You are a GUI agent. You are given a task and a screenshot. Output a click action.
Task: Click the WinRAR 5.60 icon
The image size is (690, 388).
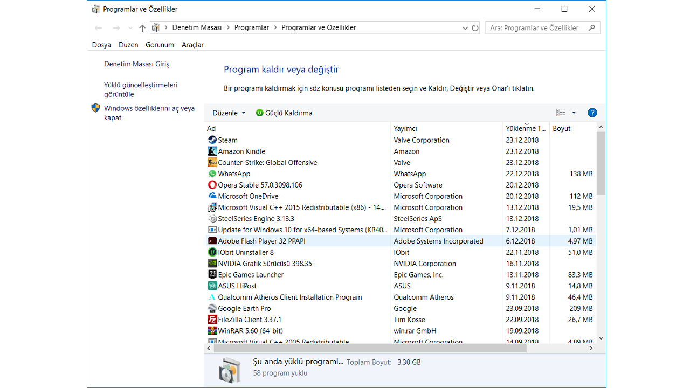pyautogui.click(x=212, y=331)
